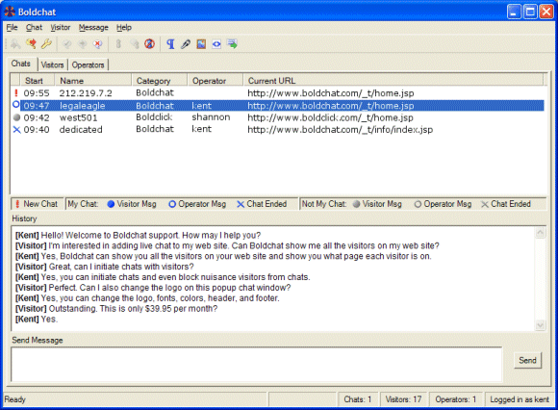Click the blue paragraph canned message icon
Image resolution: width=558 pixels, height=410 pixels.
tap(170, 44)
